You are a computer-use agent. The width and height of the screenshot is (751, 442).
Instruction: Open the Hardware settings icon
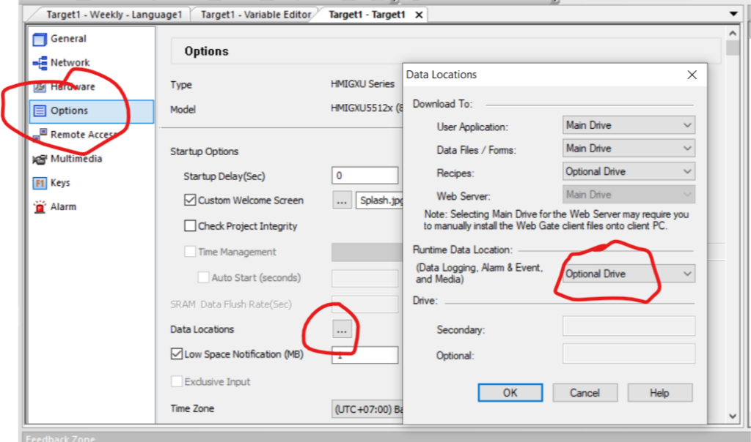tap(40, 87)
